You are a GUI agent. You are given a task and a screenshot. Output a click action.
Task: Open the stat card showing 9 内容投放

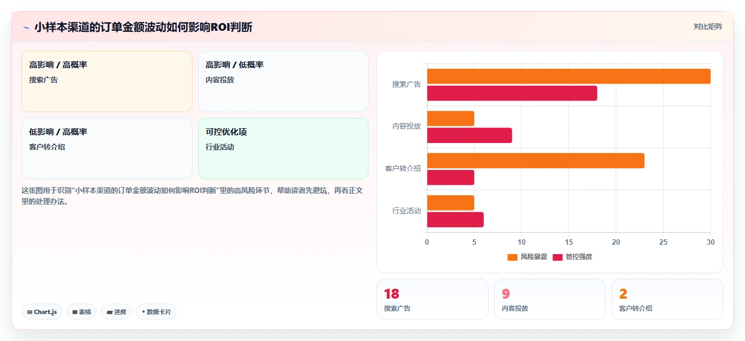(550, 299)
